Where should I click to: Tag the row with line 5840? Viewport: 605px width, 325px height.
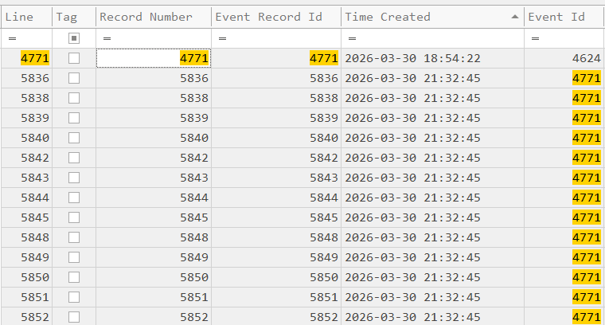tap(74, 138)
